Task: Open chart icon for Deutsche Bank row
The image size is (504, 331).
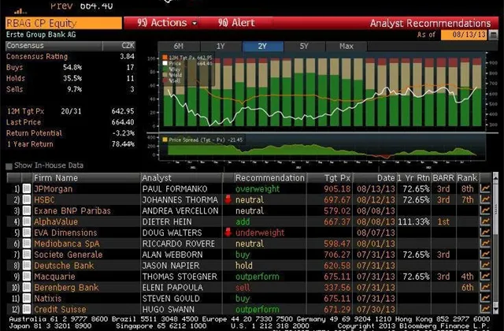Action: (485, 265)
